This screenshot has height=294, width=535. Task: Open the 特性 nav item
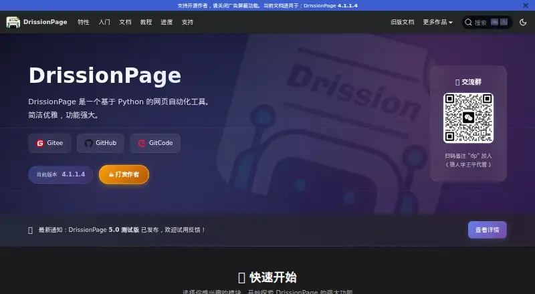[84, 22]
